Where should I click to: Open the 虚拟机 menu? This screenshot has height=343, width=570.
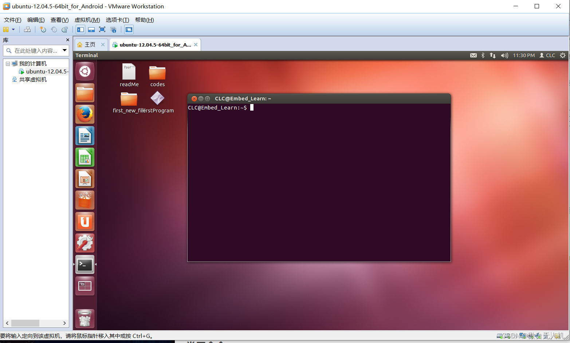click(x=87, y=20)
